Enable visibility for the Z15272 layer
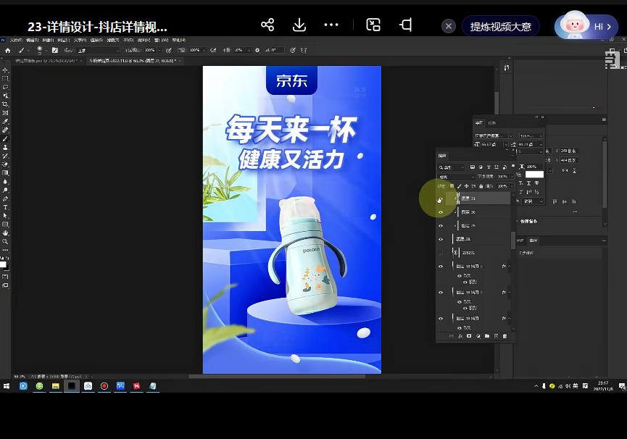 pos(439,252)
